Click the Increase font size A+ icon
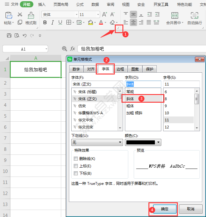Viewport: 206px width, 217px height. tap(104, 14)
